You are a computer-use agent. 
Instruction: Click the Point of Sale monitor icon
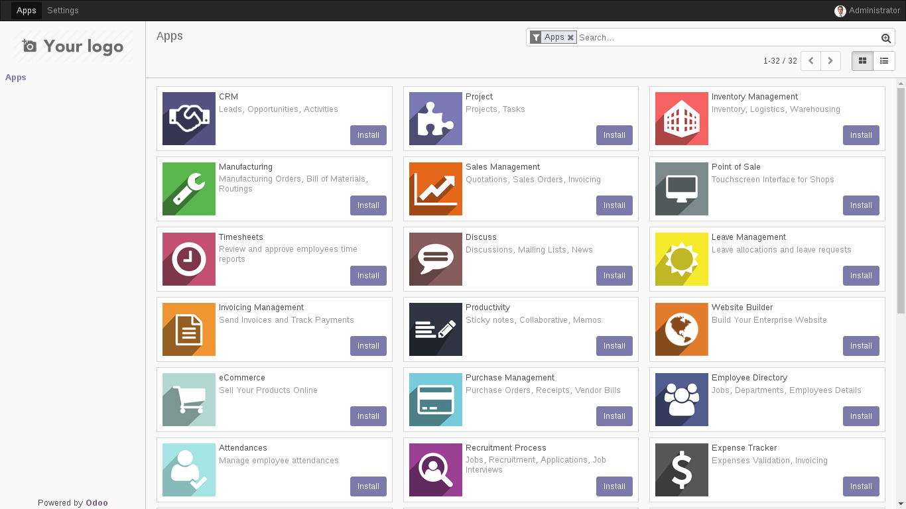(681, 189)
